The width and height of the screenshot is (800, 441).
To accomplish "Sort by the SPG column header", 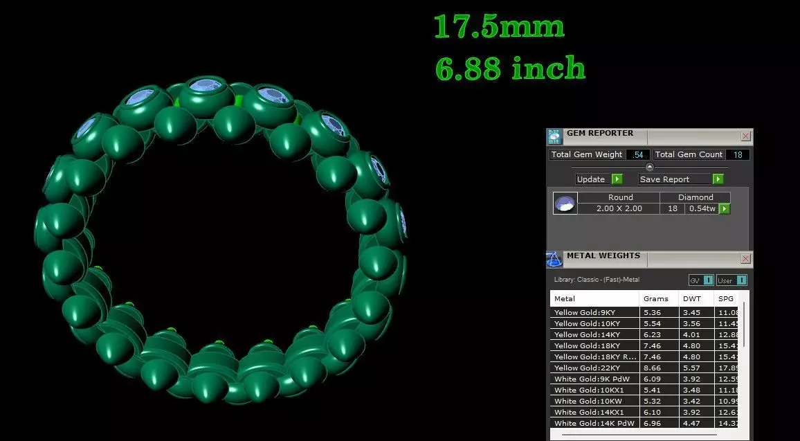I will (727, 298).
